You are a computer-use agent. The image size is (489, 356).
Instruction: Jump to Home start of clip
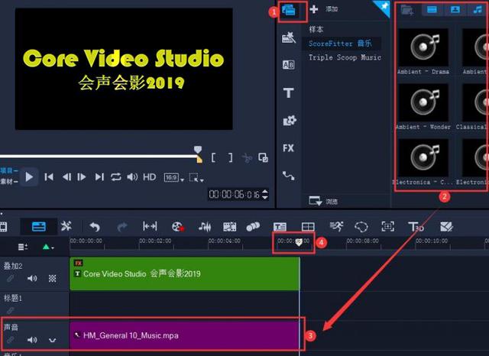coord(49,177)
